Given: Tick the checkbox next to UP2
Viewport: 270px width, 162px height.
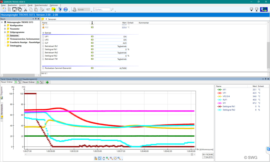Looking at the screenshot, I should pos(43,40).
